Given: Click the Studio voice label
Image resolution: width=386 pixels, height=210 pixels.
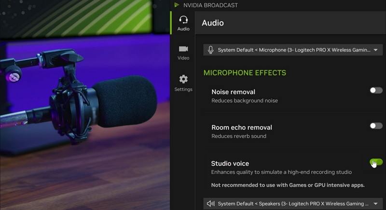Looking at the screenshot, I should click(x=230, y=164).
